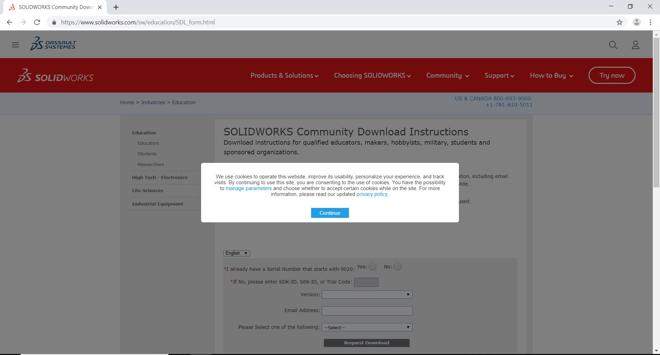The image size is (660, 355).
Task: Focus the Email Address field
Action: pos(367,311)
